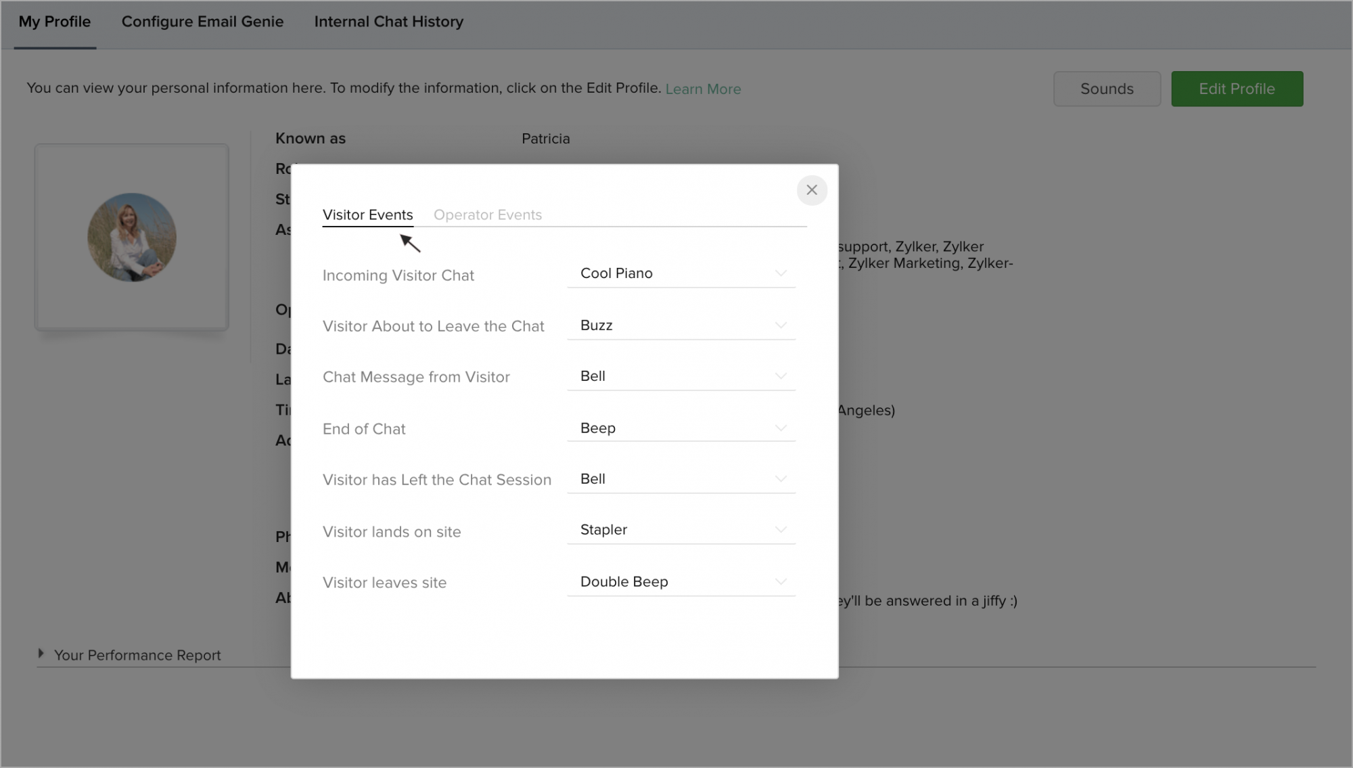Viewport: 1353px width, 768px height.
Task: Click Patricia's profile photo thumbnail
Action: (132, 237)
